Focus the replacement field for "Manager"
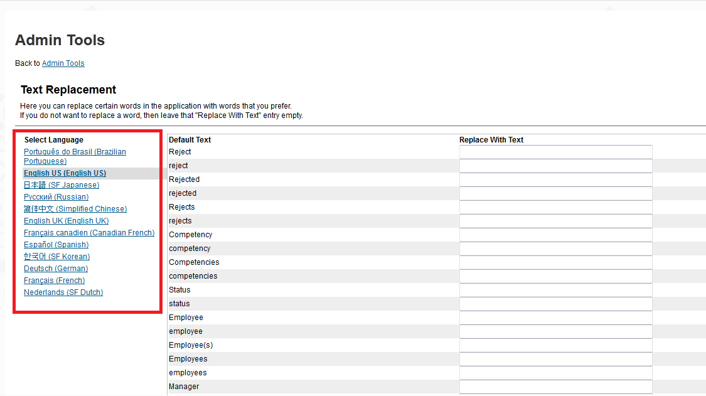706x396 pixels. pos(555,387)
